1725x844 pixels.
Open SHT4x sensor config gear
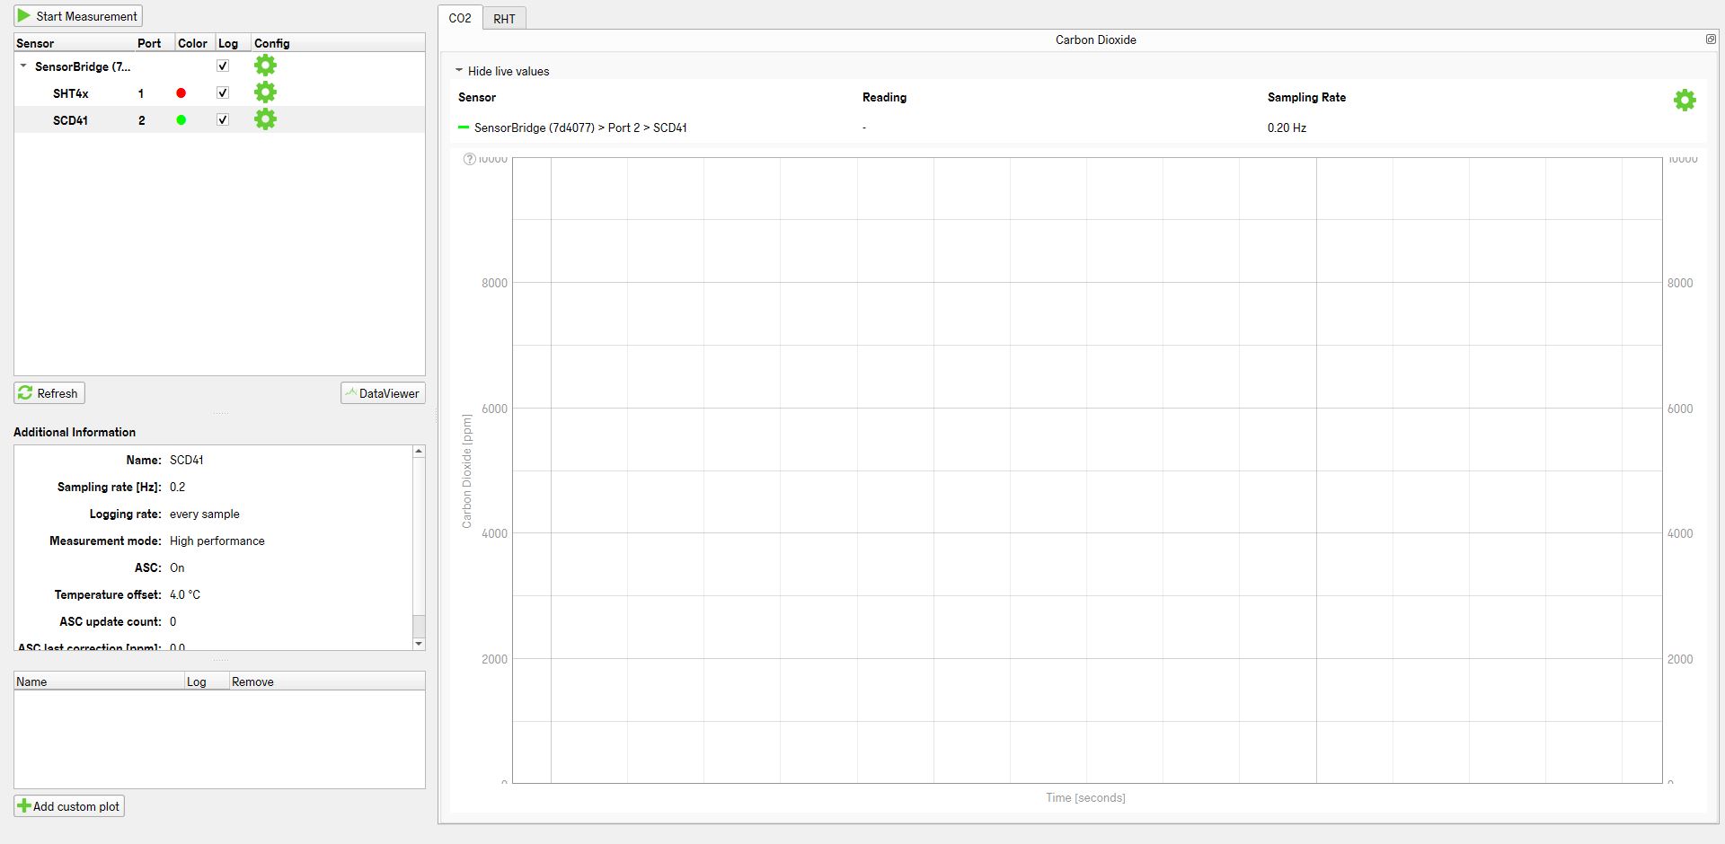[265, 92]
